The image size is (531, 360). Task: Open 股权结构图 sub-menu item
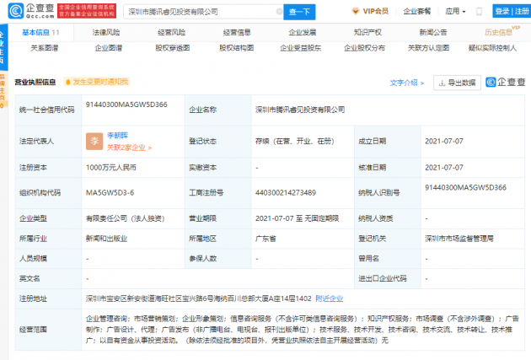(x=236, y=48)
